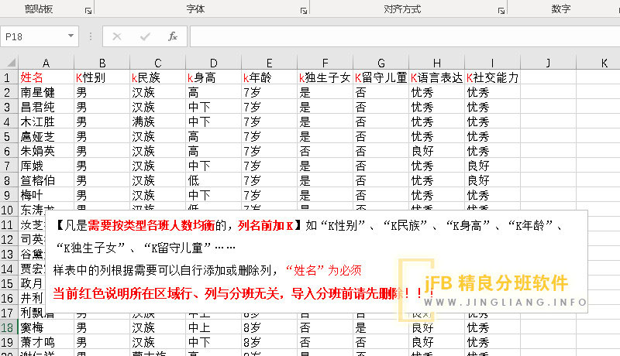Expand the Name Box dropdown arrow
The width and height of the screenshot is (620, 356).
coord(71,36)
